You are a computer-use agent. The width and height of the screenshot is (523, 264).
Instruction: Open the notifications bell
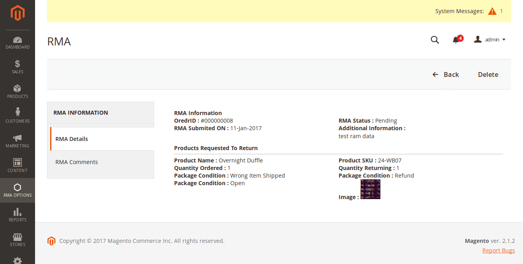[456, 40]
